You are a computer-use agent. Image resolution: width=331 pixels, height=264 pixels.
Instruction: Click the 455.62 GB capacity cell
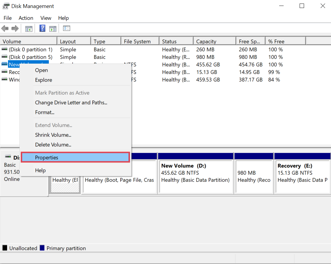pyautogui.click(x=208, y=64)
